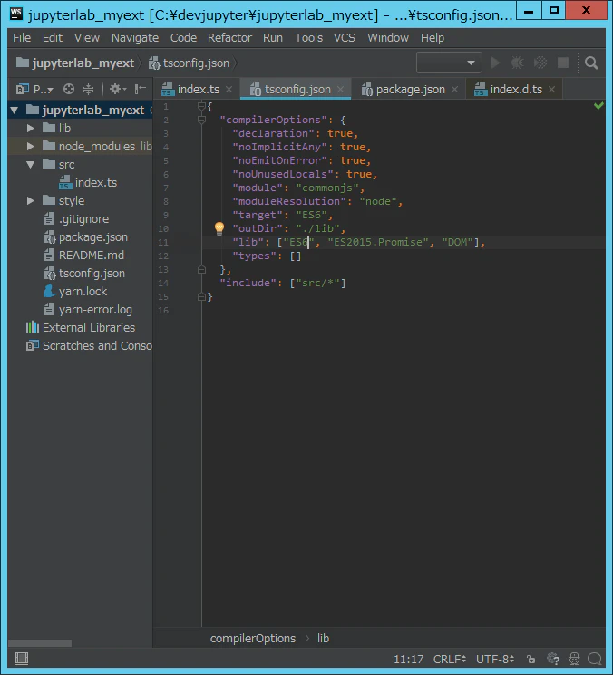Open the File menu
The width and height of the screenshot is (613, 675).
(22, 38)
